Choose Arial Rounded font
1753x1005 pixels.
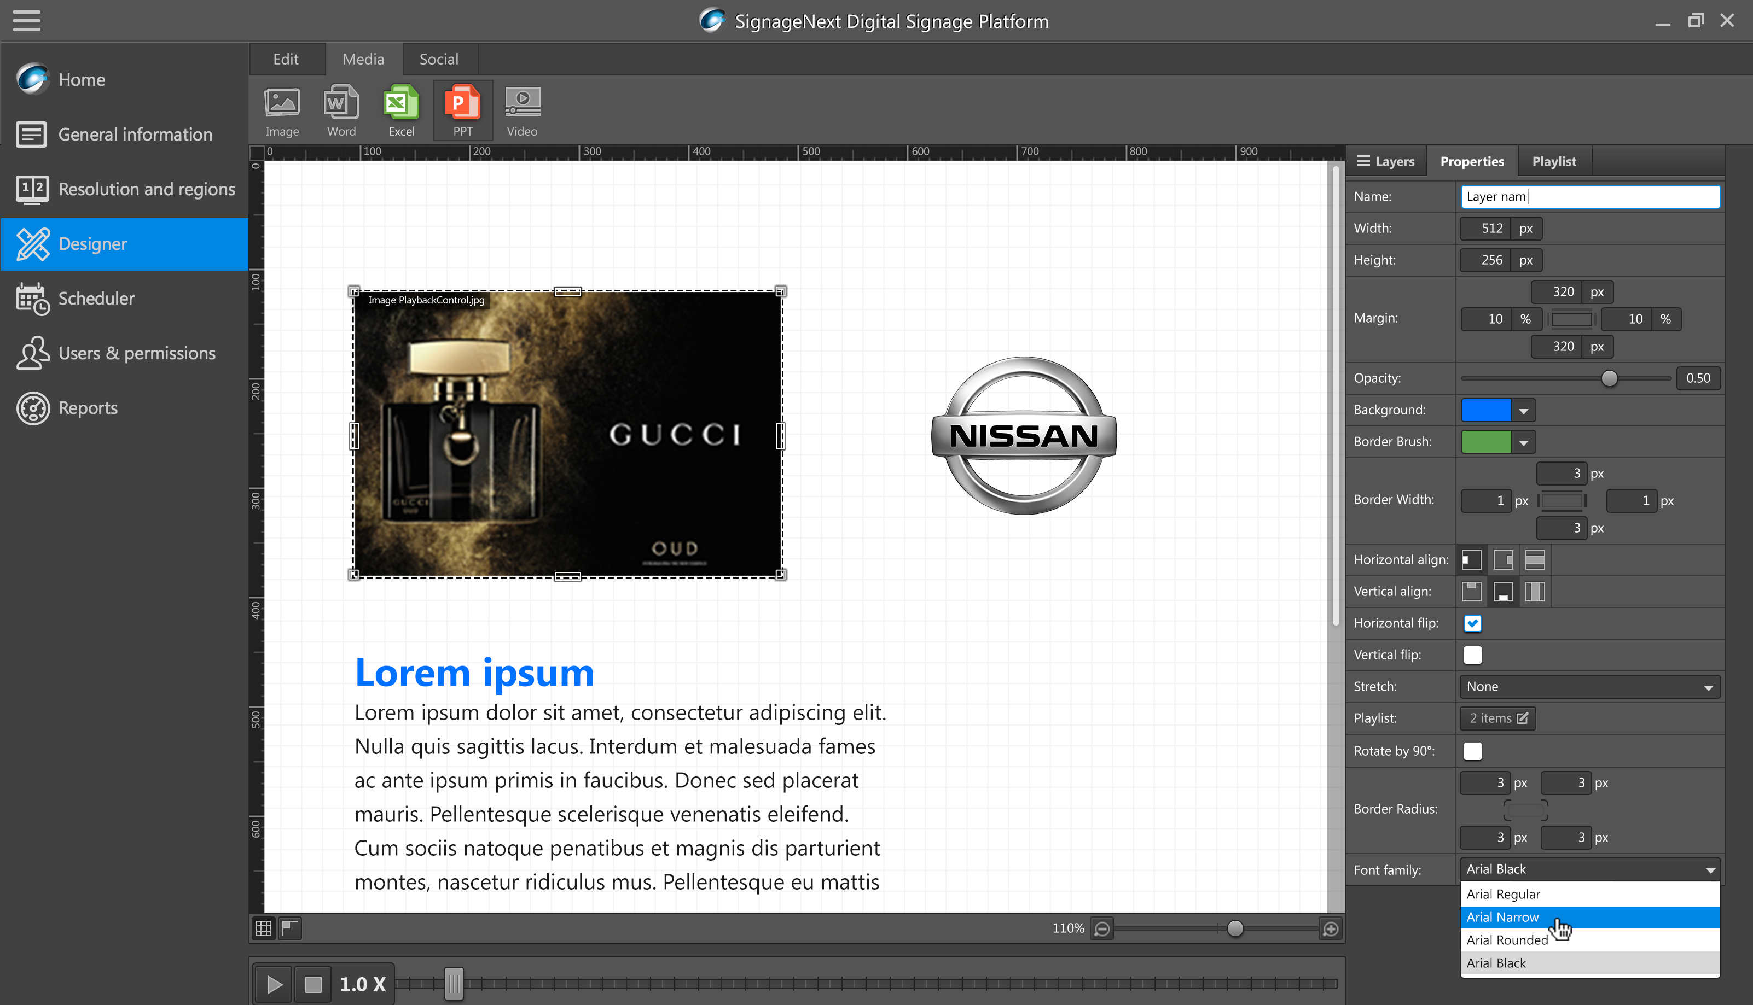[1589, 940]
